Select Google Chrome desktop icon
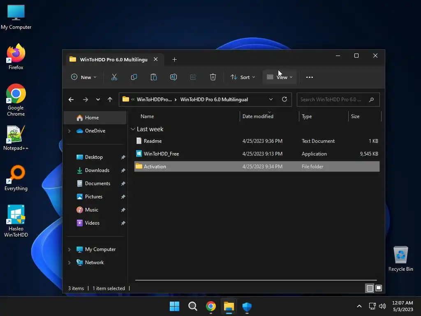The width and height of the screenshot is (421, 316). point(16,100)
